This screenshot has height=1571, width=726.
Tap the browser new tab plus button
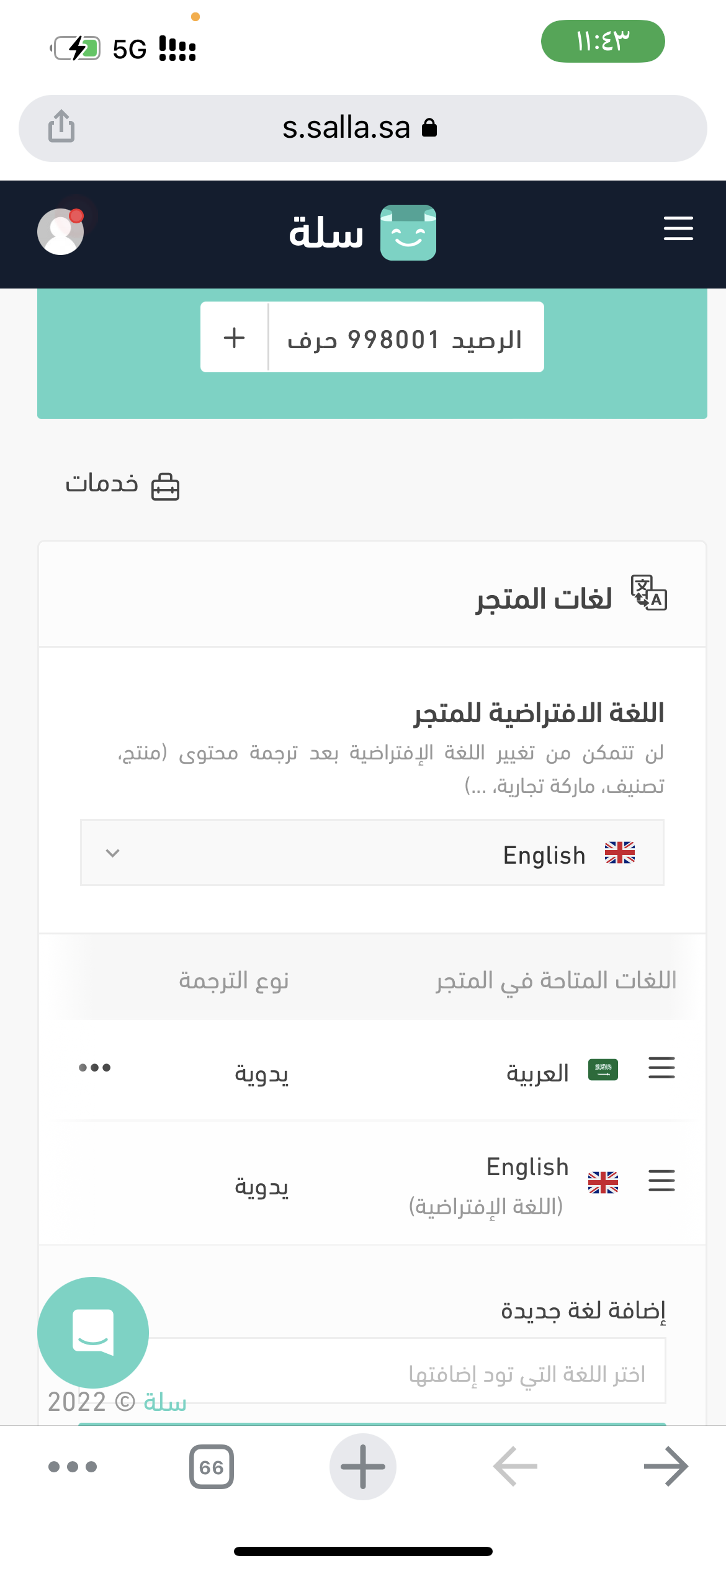[363, 1467]
